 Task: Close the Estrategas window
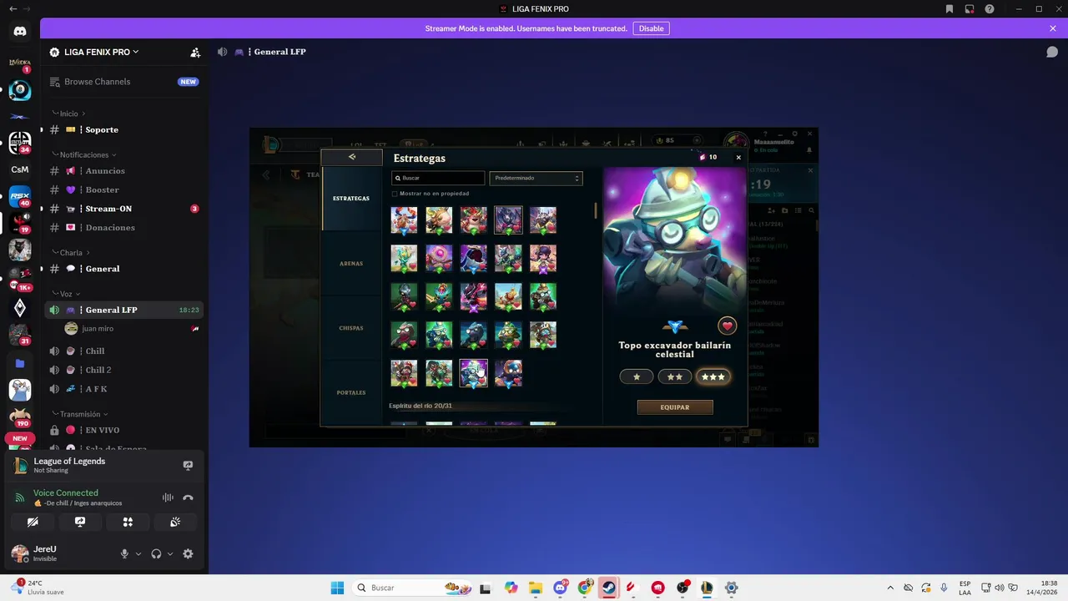[x=738, y=157]
